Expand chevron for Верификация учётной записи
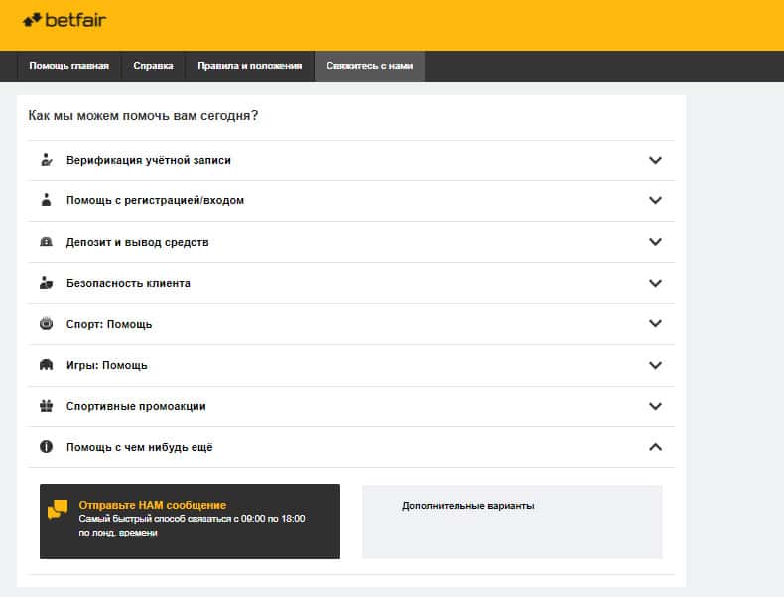The height and width of the screenshot is (597, 784). [655, 160]
